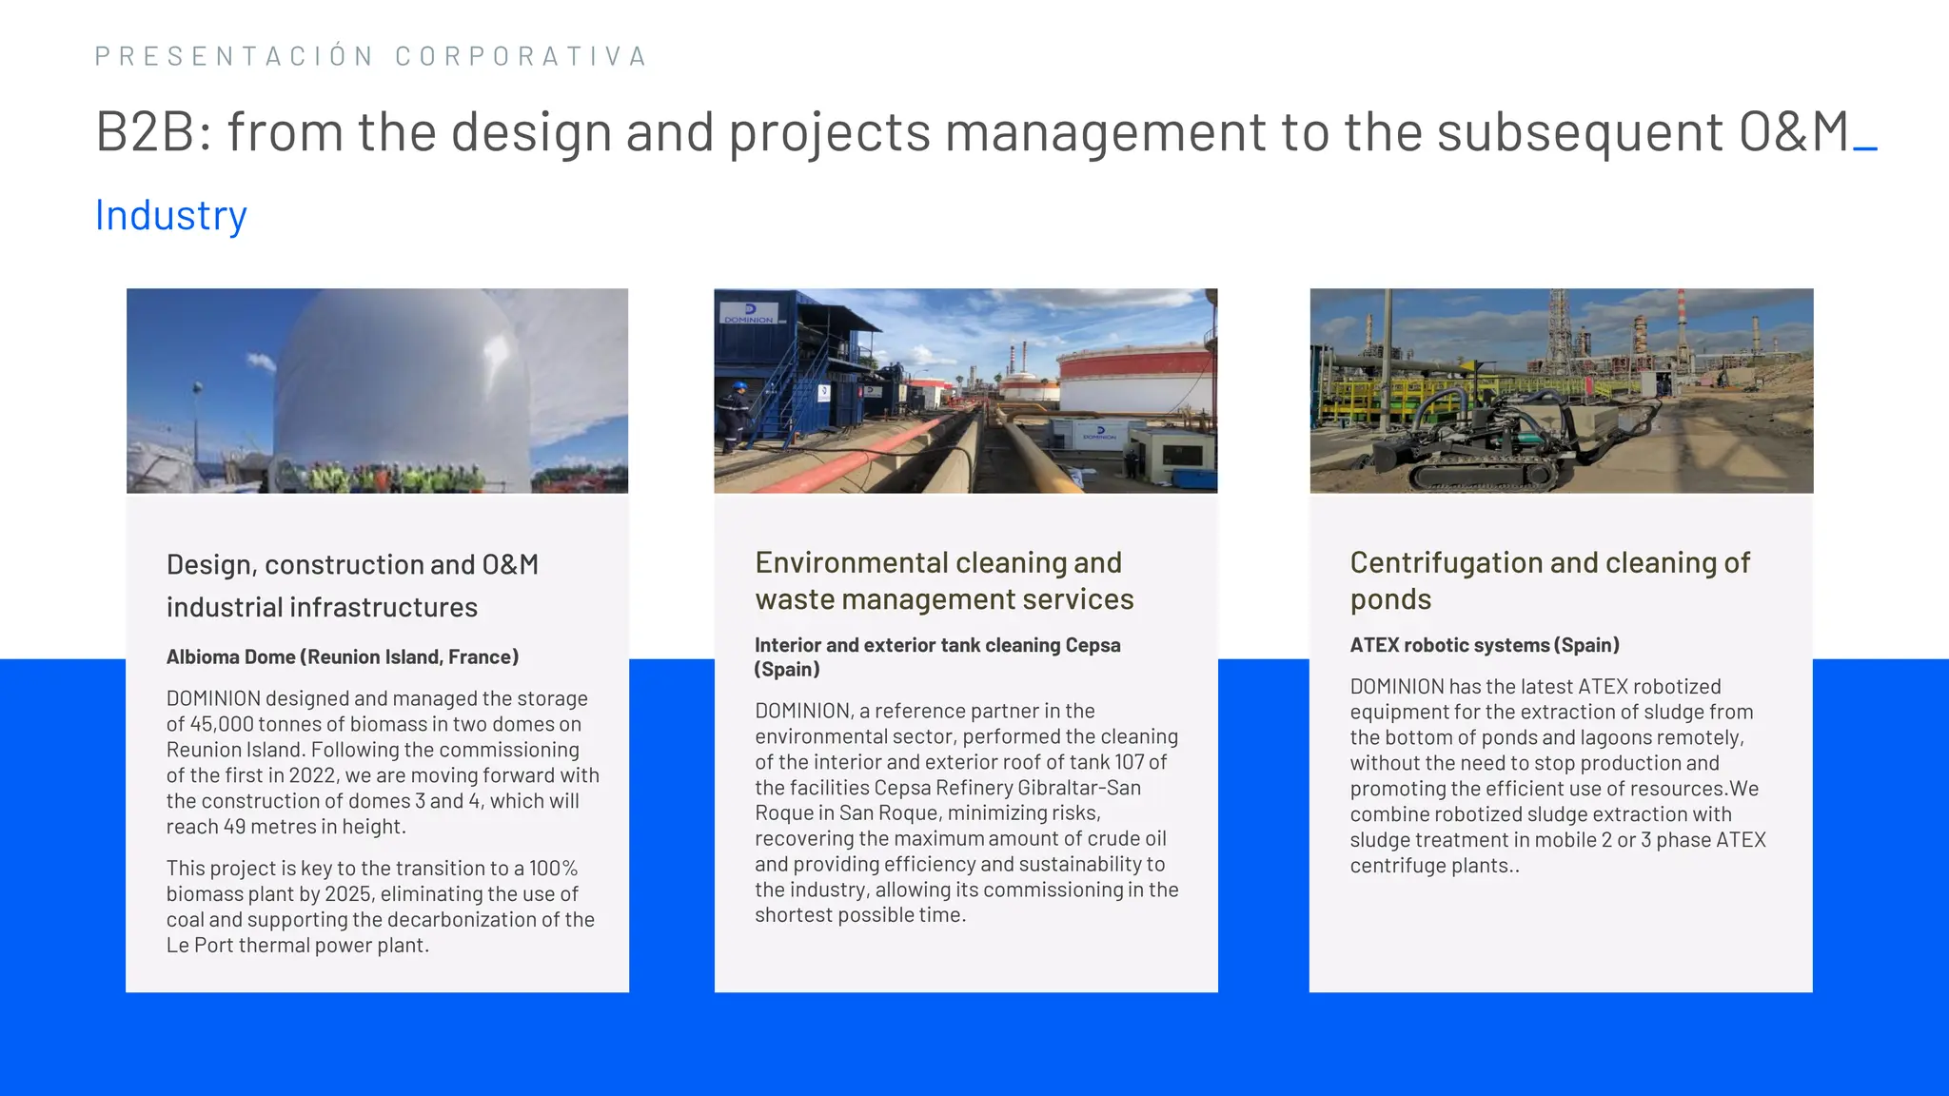The height and width of the screenshot is (1096, 1949).
Task: Click the B2B main slide title
Action: [x=971, y=131]
